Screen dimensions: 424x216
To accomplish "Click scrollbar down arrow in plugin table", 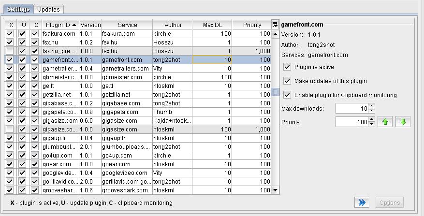I will [x=275, y=190].
